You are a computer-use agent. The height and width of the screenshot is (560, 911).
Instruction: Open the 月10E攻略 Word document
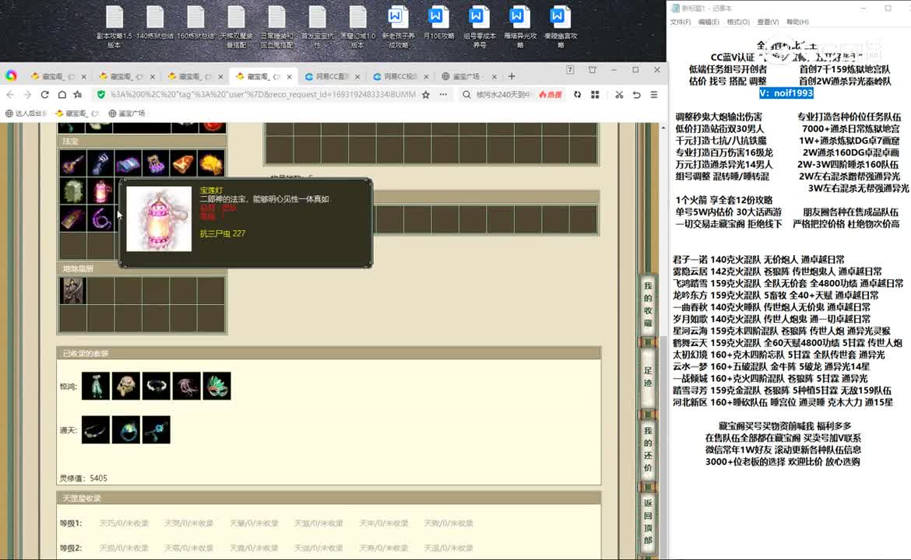point(438,23)
